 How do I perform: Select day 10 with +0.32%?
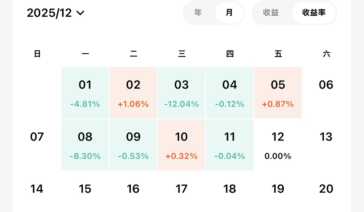[181, 145]
